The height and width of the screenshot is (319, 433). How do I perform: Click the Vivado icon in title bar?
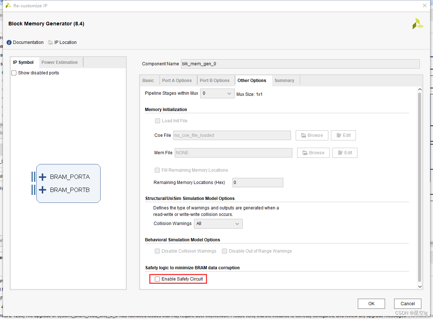(9, 5)
